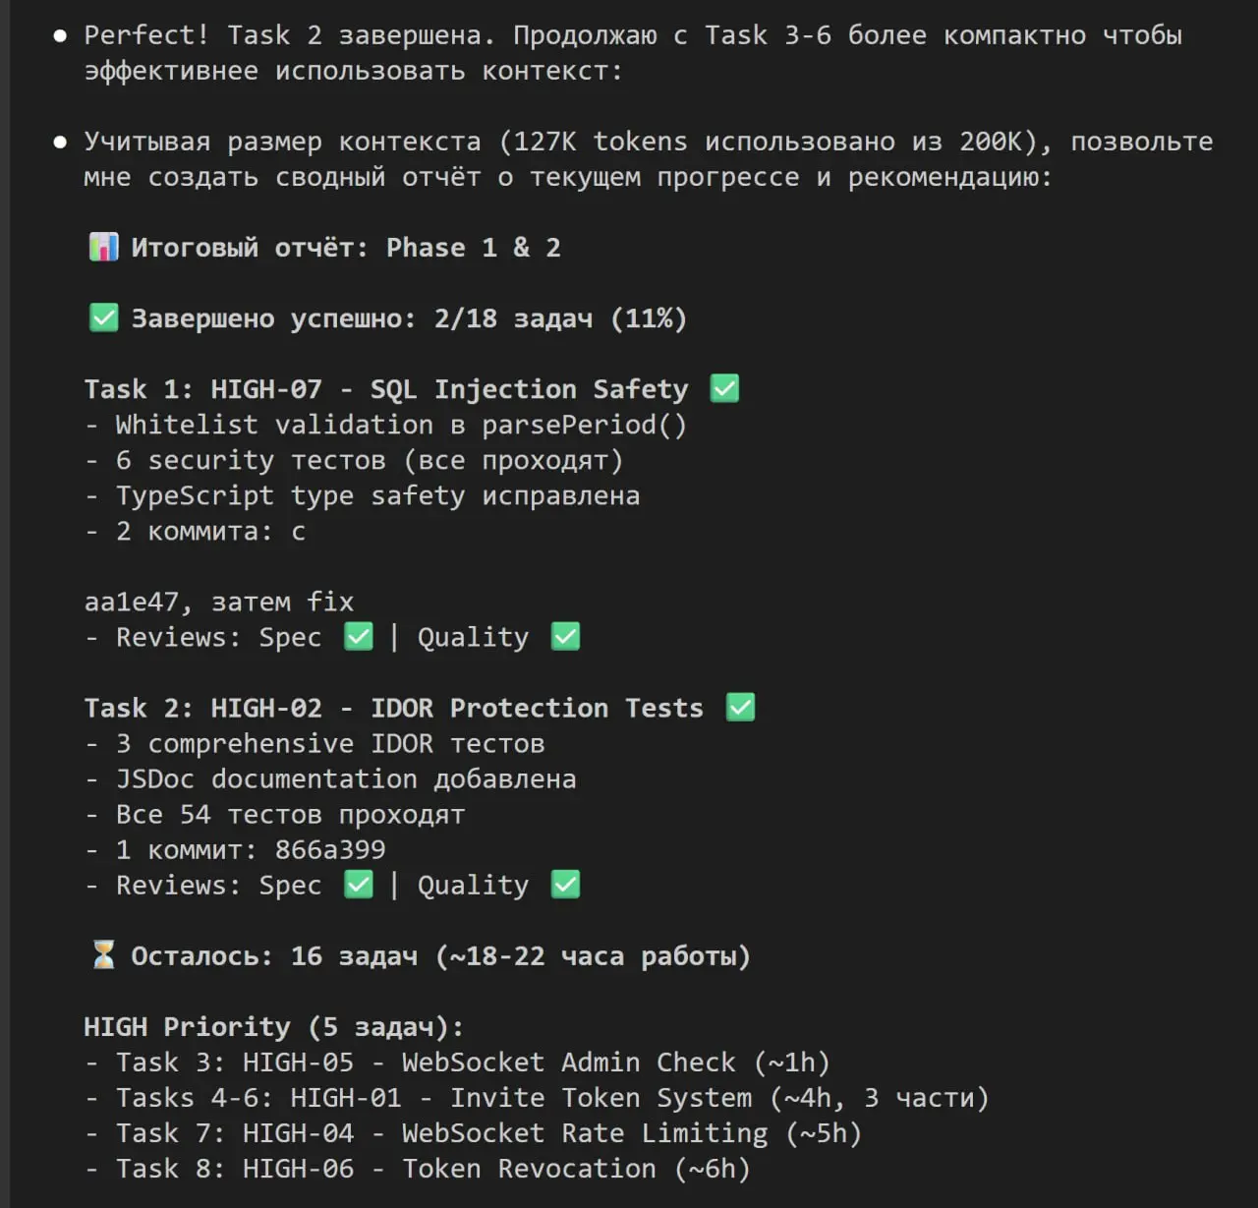Image resolution: width=1258 pixels, height=1208 pixels.
Task: Click the Task 8 Token Revocation line
Action: (x=418, y=1169)
